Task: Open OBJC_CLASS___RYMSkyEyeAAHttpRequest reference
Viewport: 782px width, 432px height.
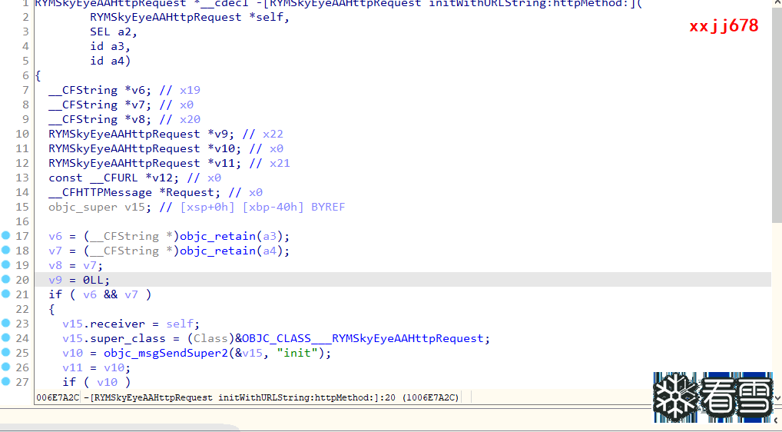Action: [x=363, y=338]
